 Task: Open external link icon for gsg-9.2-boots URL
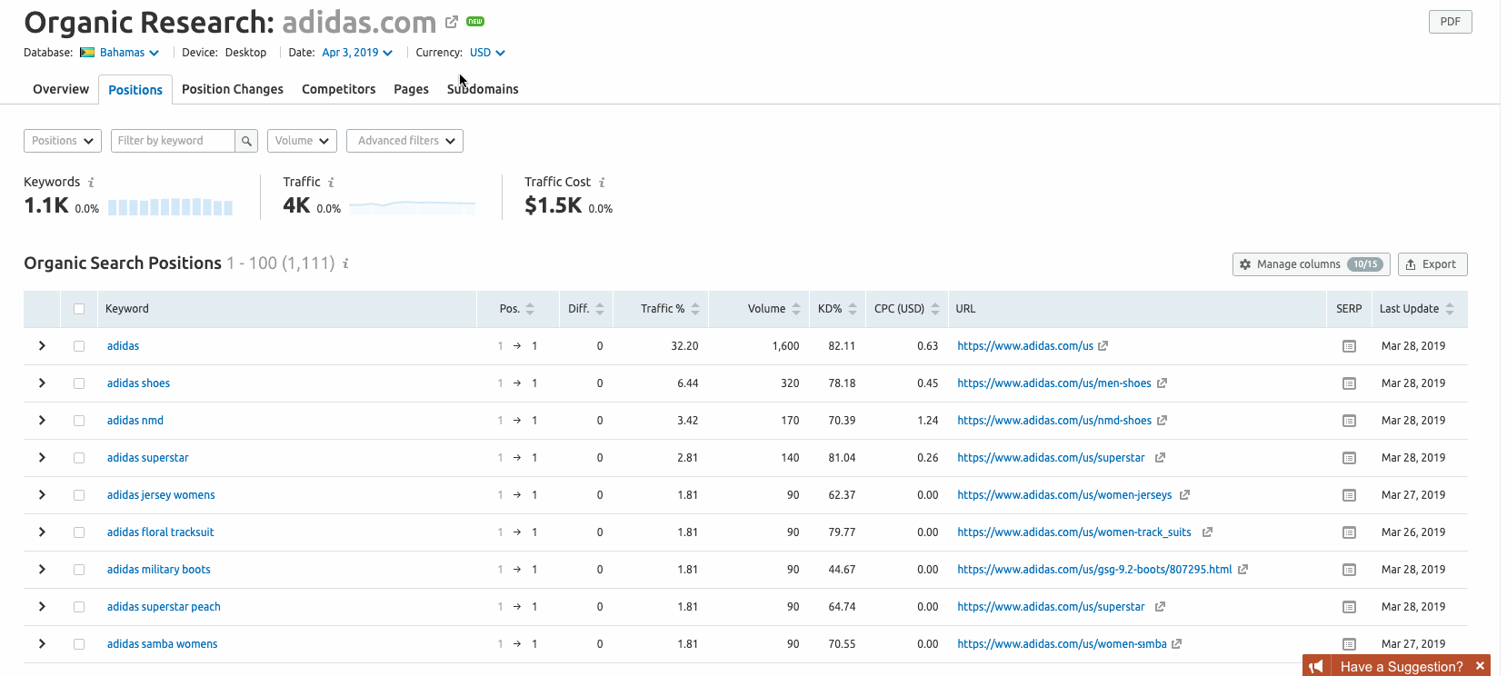pos(1243,570)
